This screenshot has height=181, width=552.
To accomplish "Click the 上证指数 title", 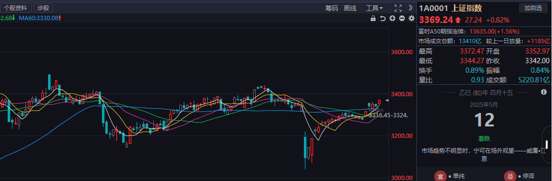I will [466, 8].
